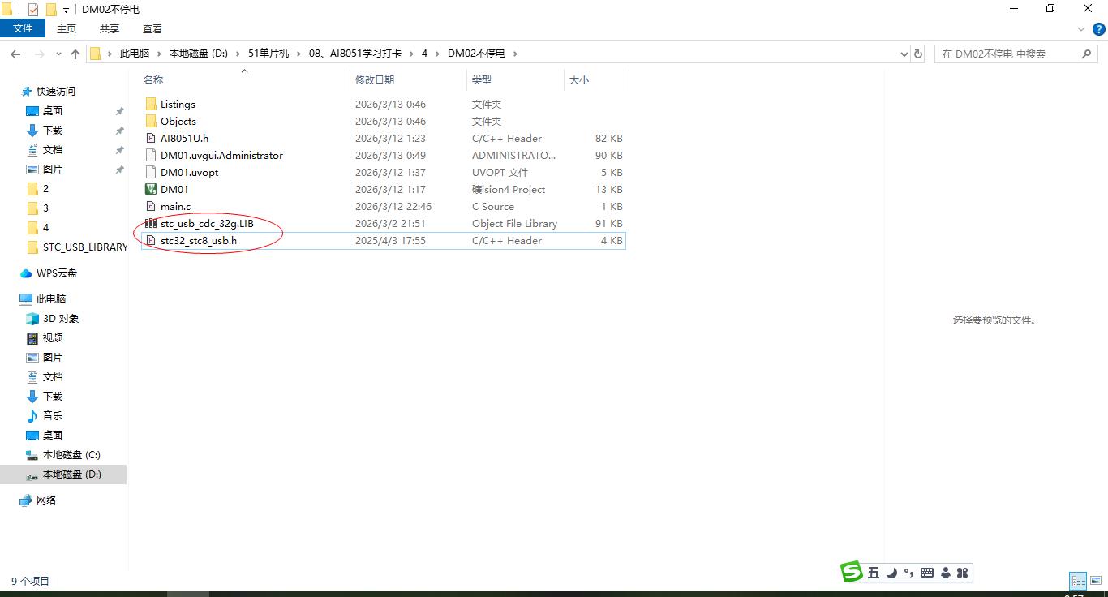Switch to the 查看 ribbon tab

pos(152,28)
